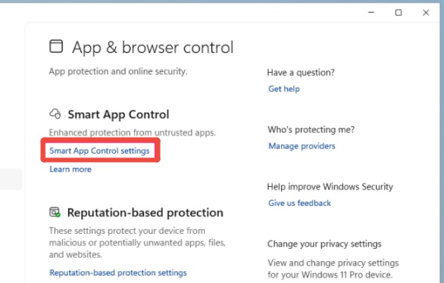Image resolution: width=444 pixels, height=283 pixels.
Task: Click the Reputation-based protection heading
Action: 145,213
